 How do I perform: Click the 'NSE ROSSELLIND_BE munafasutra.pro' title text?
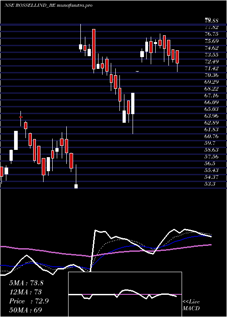point(49,5)
